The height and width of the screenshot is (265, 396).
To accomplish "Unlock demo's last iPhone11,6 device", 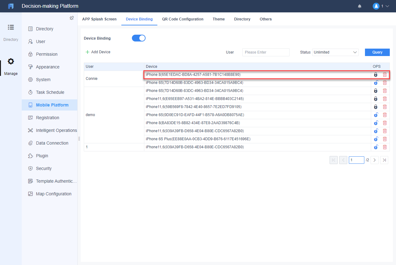I will tap(376, 147).
